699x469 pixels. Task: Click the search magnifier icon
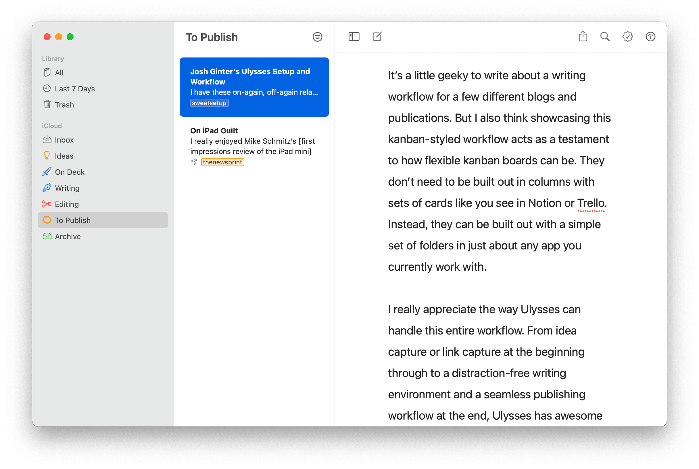click(x=605, y=36)
